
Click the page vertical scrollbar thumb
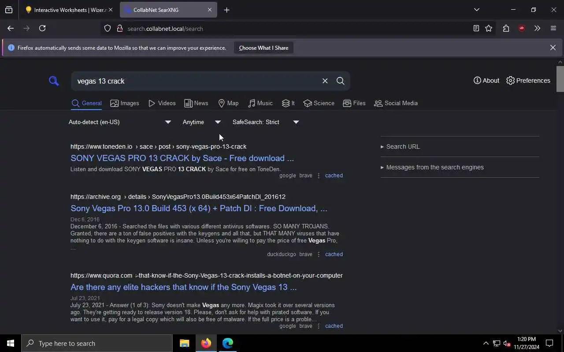point(560,79)
